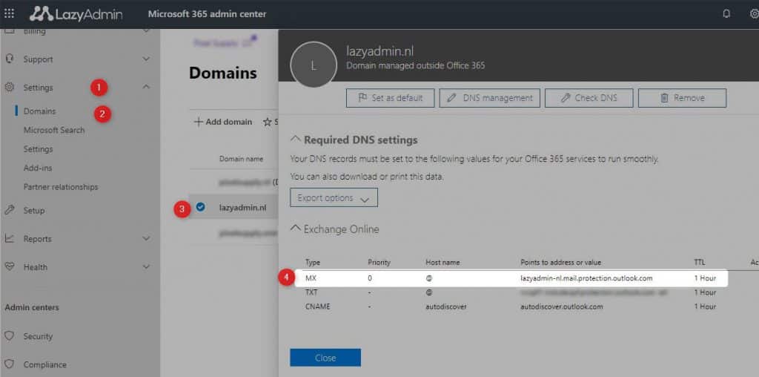Expand the Health menu chevron

click(x=146, y=267)
